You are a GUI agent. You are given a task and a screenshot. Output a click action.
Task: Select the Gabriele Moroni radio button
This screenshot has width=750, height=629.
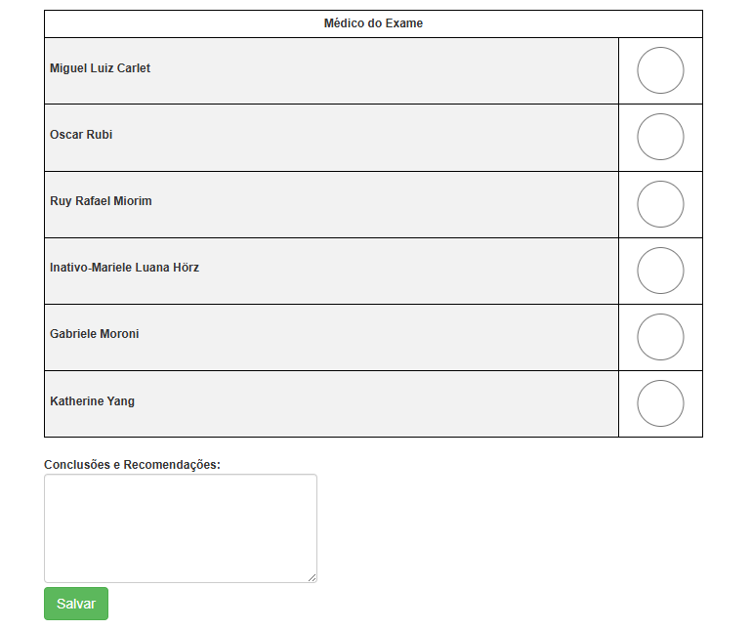660,337
